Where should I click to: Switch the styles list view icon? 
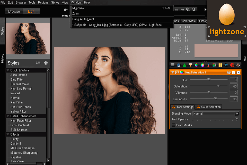[x=38, y=63]
